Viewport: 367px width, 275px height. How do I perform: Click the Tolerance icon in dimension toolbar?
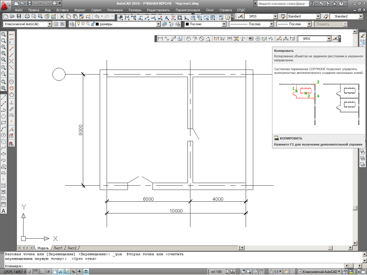[251, 39]
